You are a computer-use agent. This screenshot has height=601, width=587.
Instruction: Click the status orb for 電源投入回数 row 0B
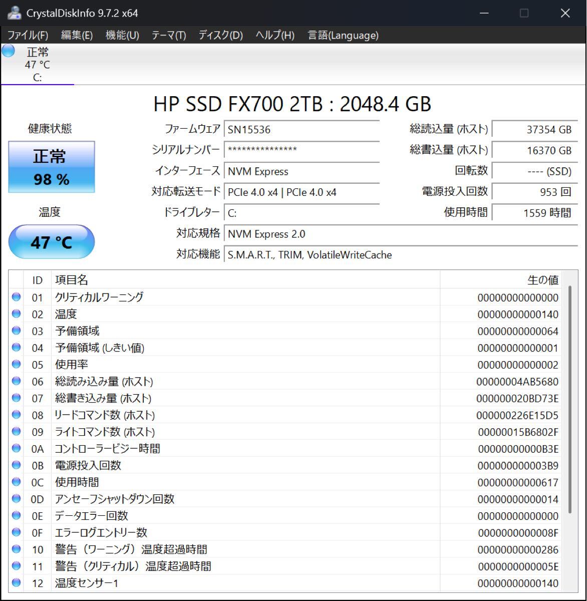pyautogui.click(x=17, y=465)
